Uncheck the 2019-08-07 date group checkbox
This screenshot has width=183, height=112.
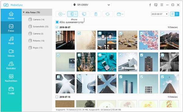coord(57,27)
